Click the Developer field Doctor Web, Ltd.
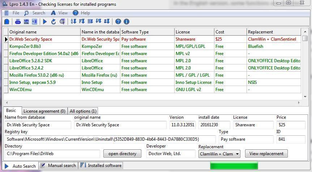 pos(171,154)
